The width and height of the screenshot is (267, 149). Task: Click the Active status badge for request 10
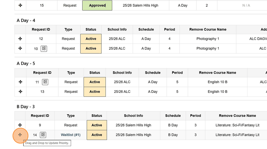(x=91, y=49)
